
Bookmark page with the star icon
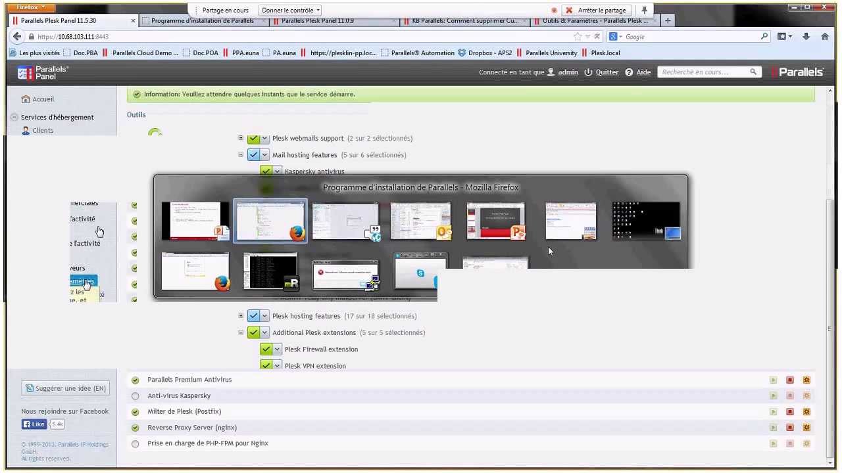(578, 37)
